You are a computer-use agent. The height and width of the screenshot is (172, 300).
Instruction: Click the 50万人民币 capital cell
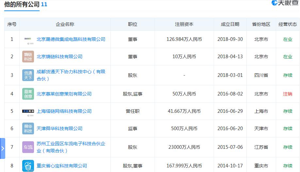(184, 94)
